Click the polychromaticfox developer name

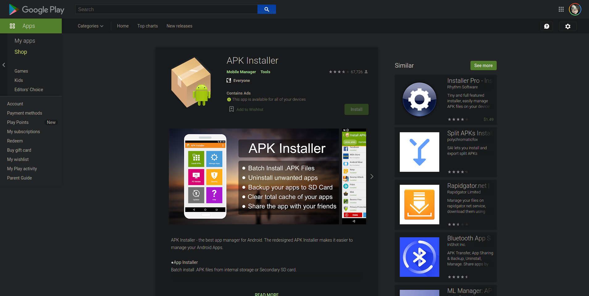point(462,140)
